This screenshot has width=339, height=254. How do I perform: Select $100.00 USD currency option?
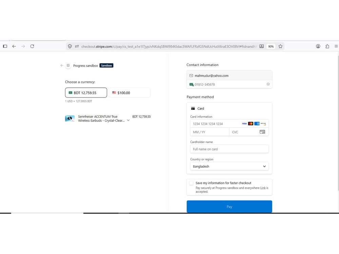coord(129,93)
